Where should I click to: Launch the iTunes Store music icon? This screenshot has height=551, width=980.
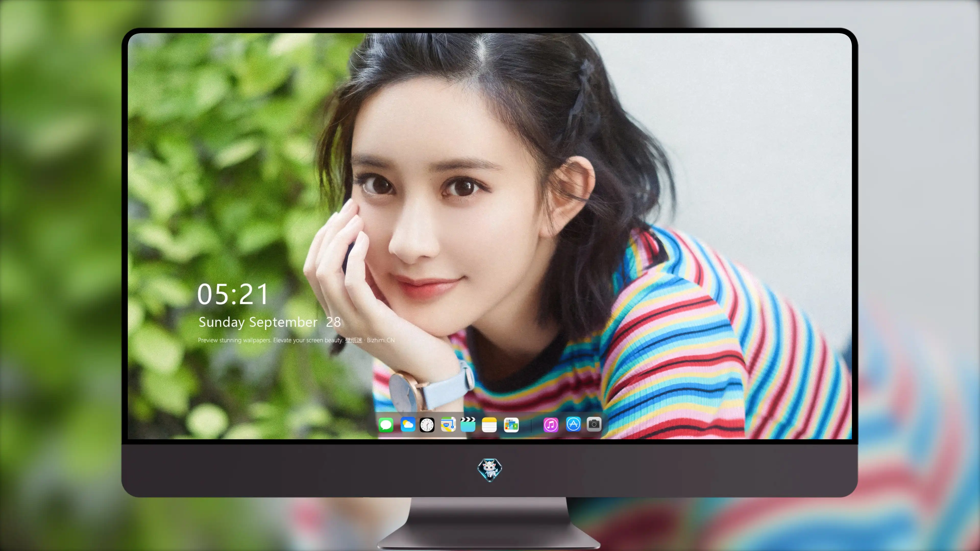(550, 425)
